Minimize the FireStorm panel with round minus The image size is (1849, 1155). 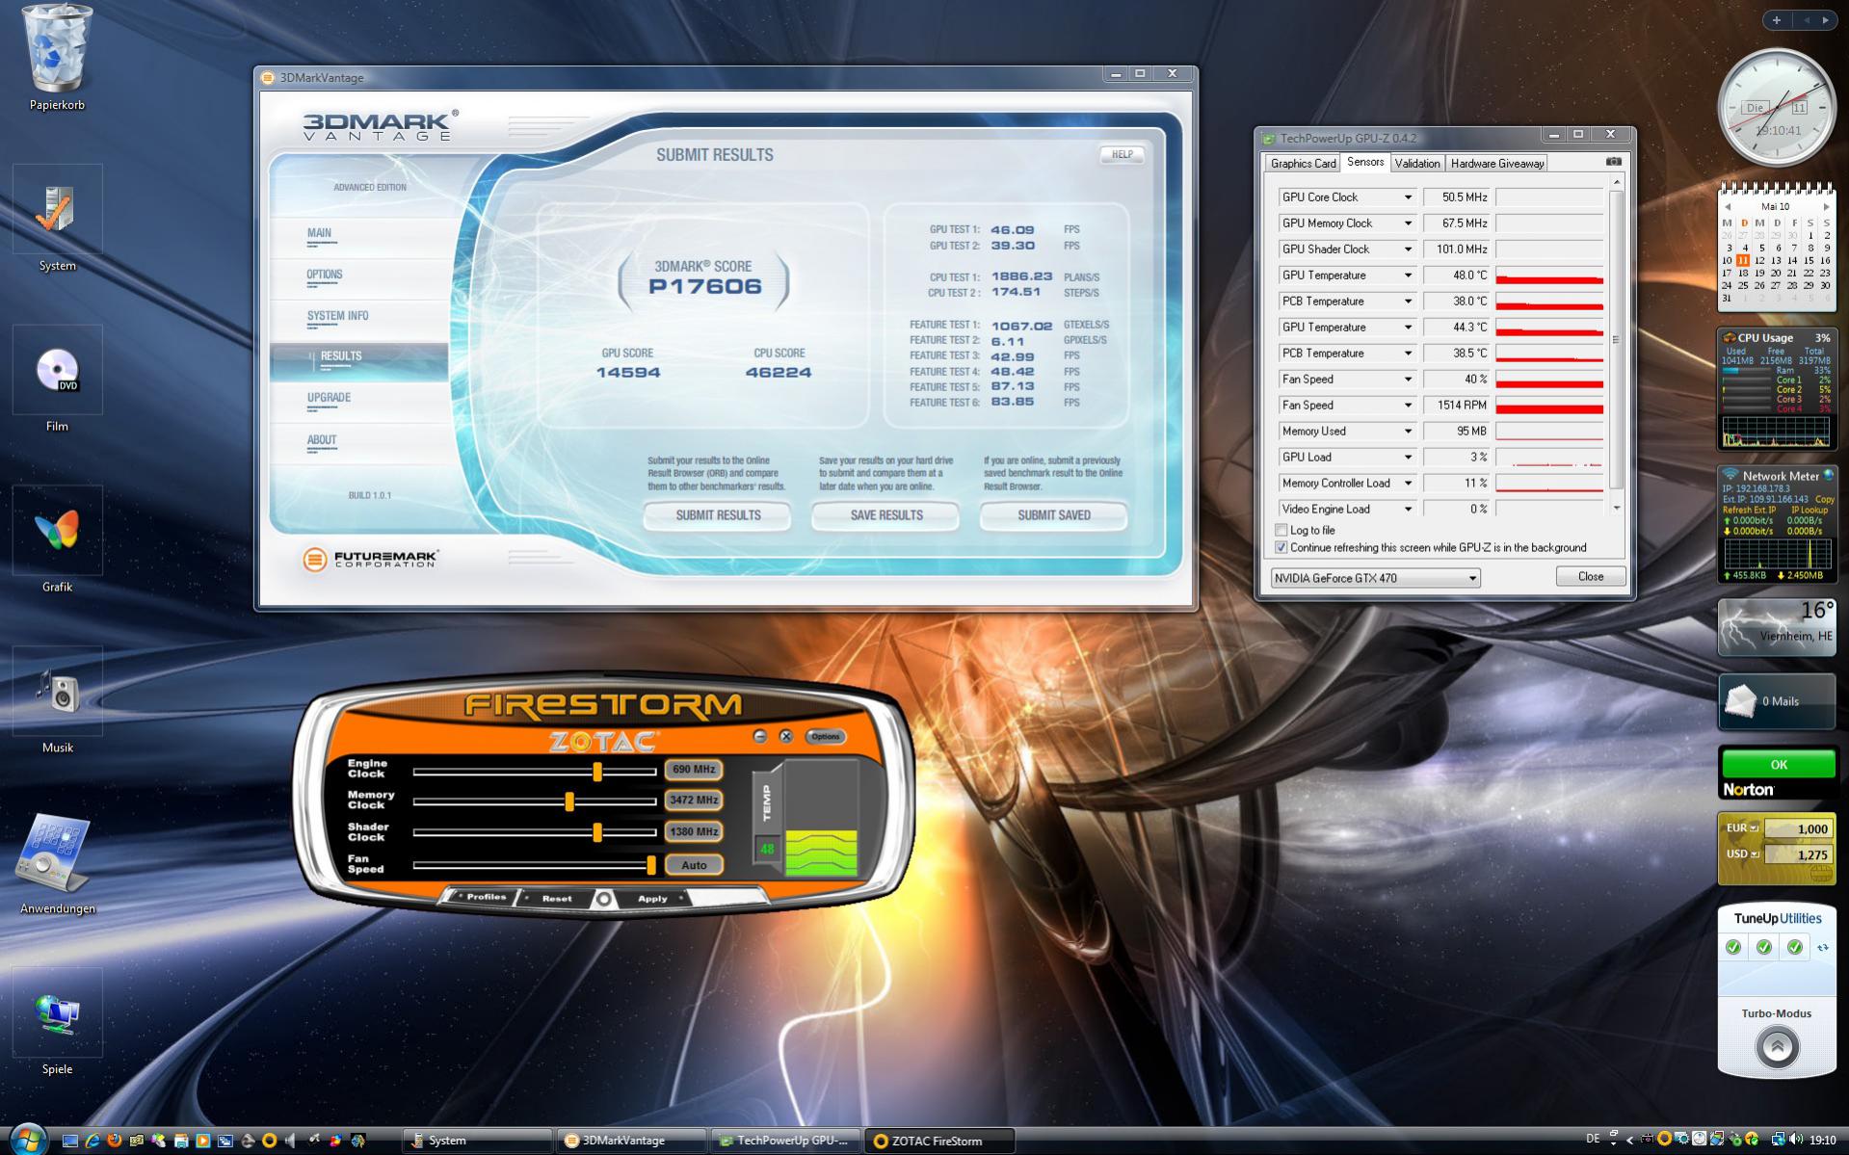pyautogui.click(x=760, y=736)
